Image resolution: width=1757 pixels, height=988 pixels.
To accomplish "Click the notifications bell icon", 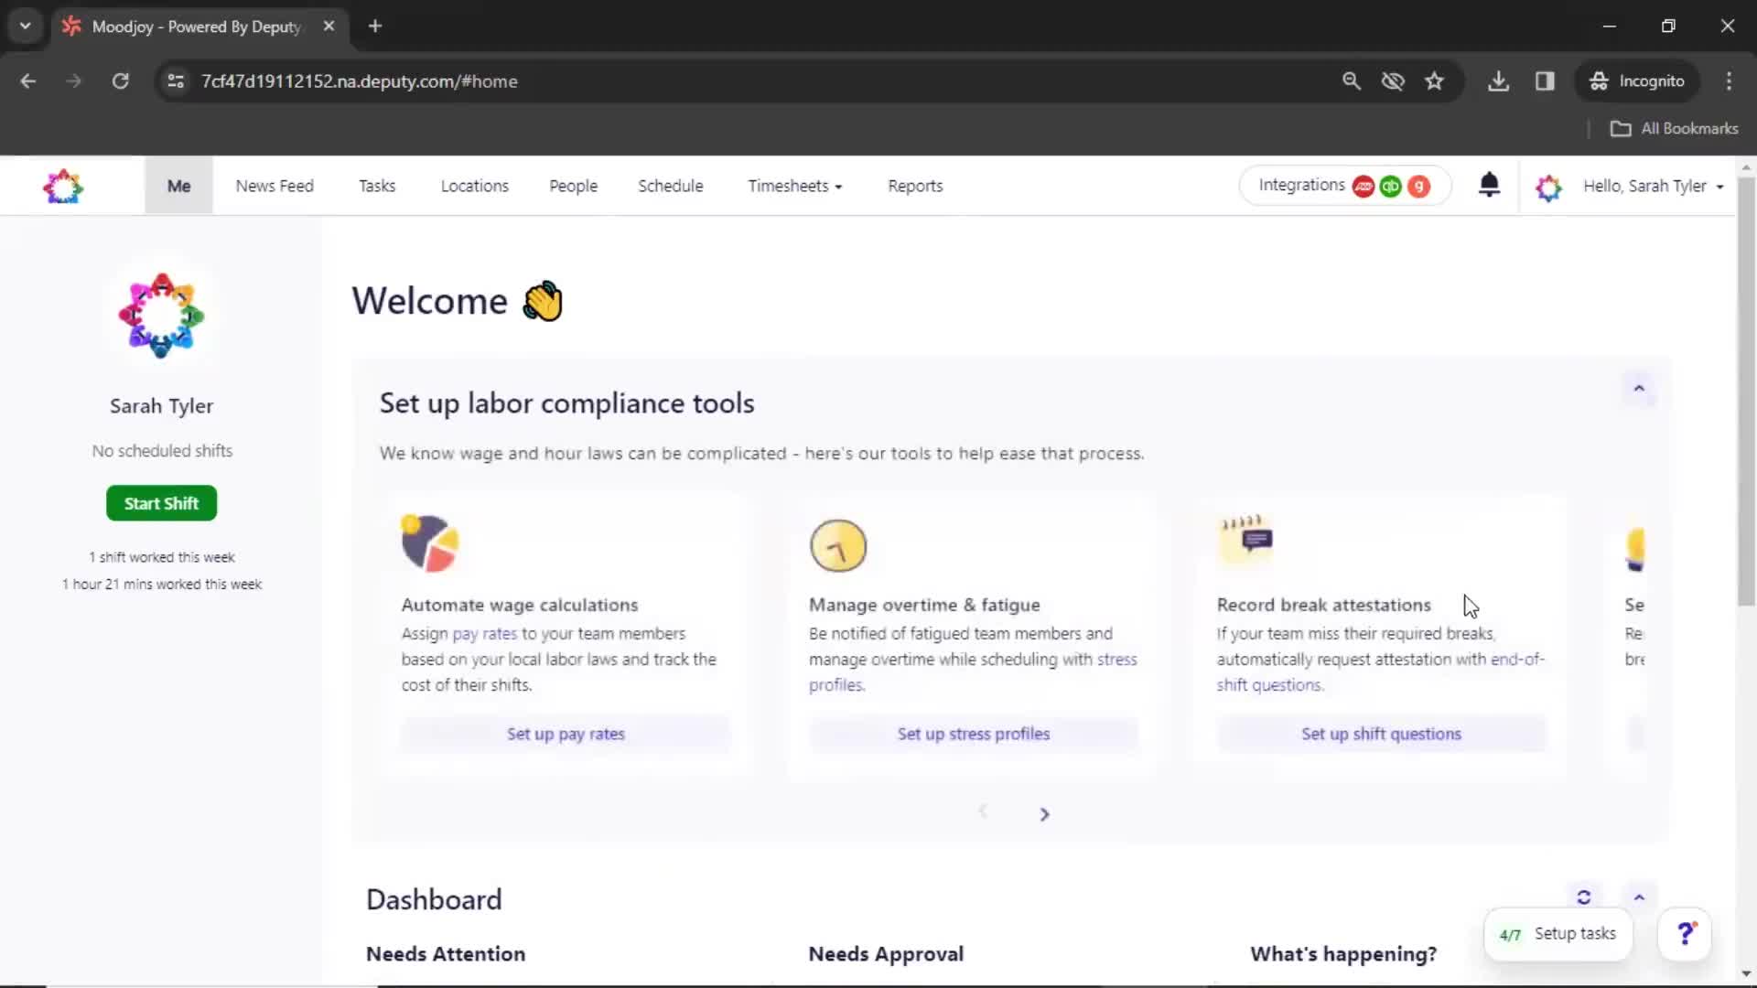I will [x=1489, y=185].
